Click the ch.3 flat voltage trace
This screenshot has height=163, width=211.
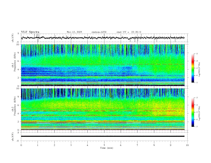coord(103,136)
